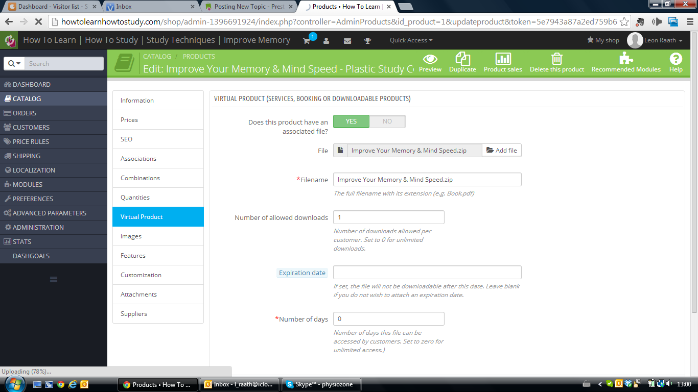Open the Leon Raath account dropdown
The image size is (698, 392).
point(663,40)
